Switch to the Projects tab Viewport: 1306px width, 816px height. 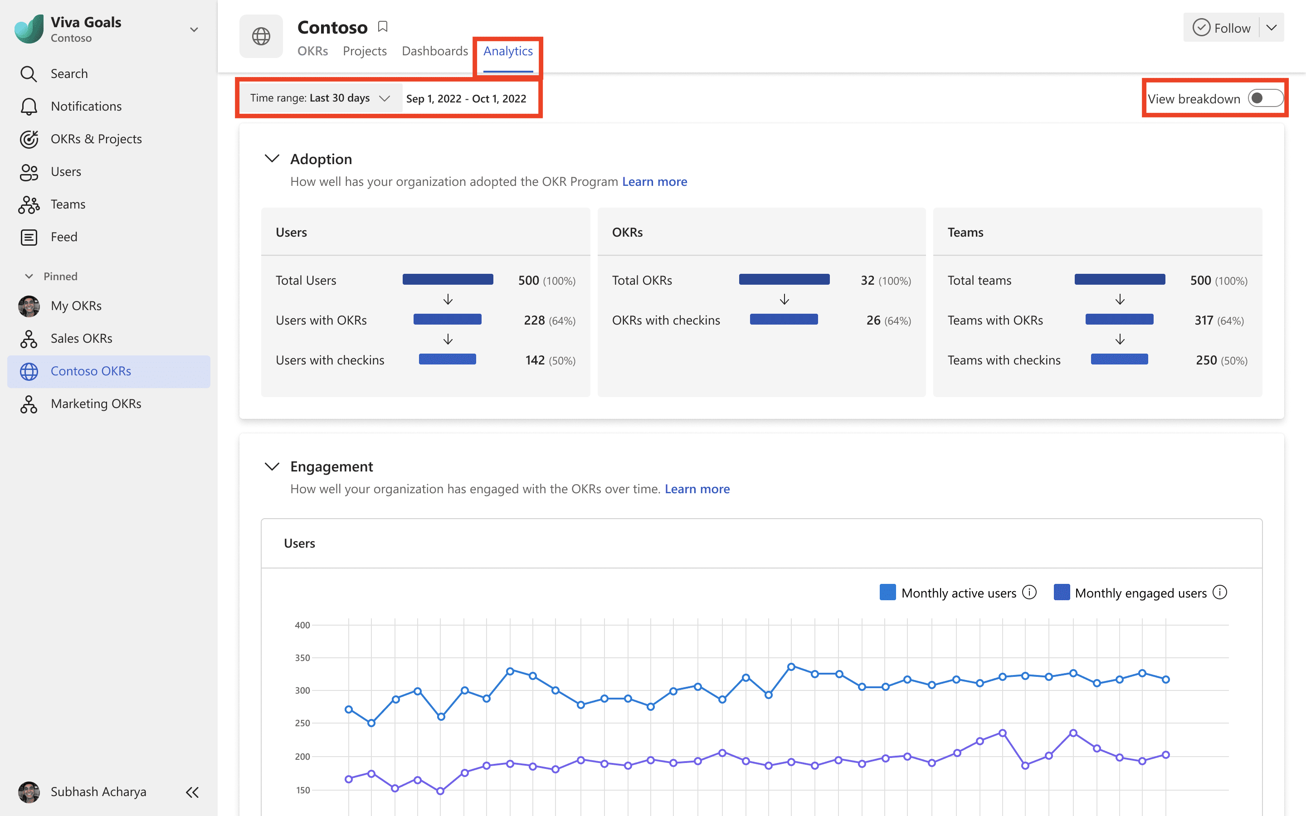pos(365,51)
